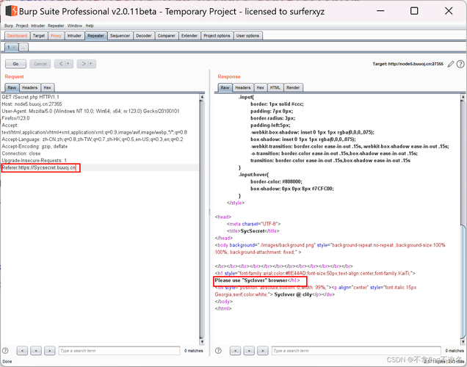Click the response pane vertical scrollbar
The height and width of the screenshot is (367, 467).
(463, 219)
